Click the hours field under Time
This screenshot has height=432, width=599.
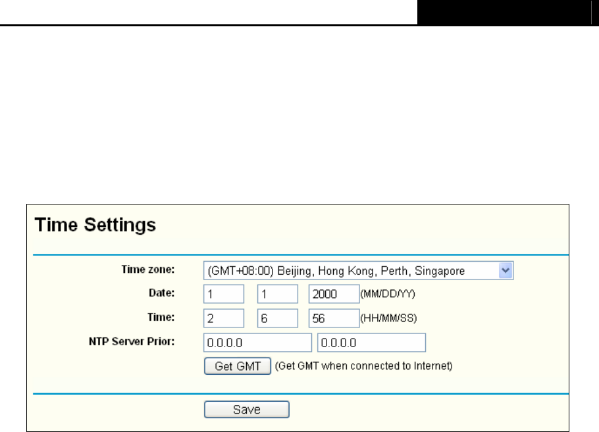224,318
